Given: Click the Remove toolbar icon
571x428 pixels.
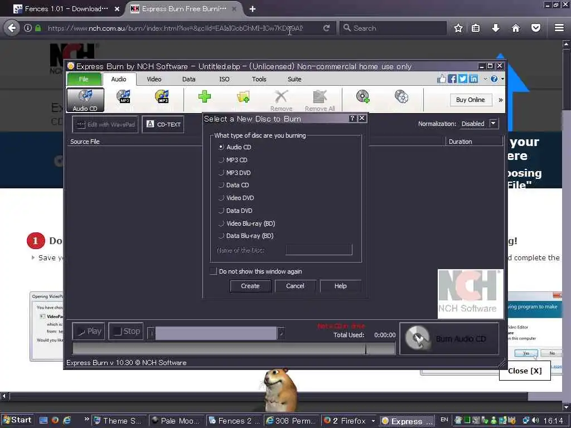Looking at the screenshot, I should (x=281, y=100).
